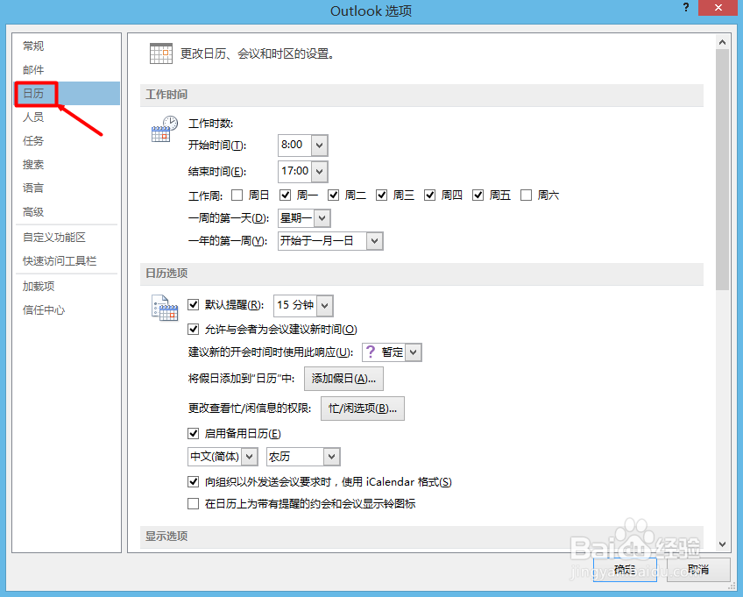The height and width of the screenshot is (597, 743).
Task: Expand 一年的第一周 dropdown
Action: pos(374,241)
